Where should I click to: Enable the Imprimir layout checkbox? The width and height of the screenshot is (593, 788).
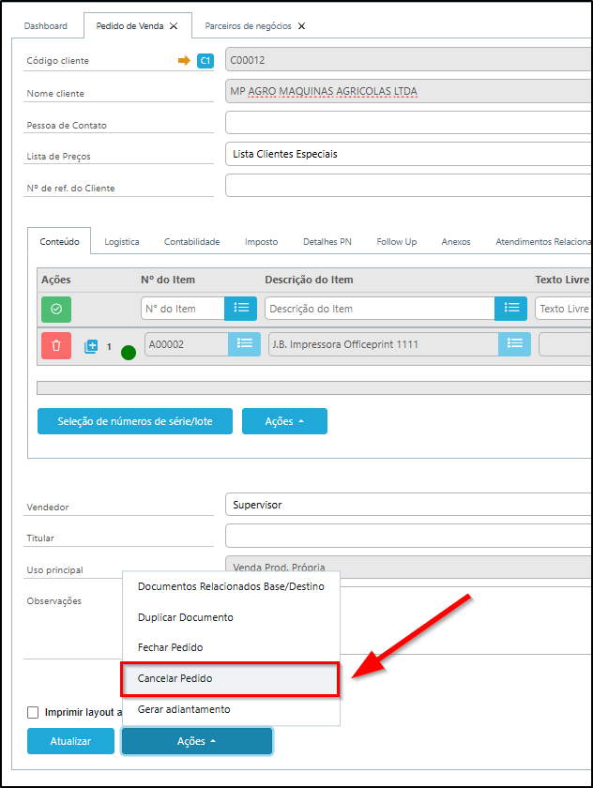click(34, 712)
